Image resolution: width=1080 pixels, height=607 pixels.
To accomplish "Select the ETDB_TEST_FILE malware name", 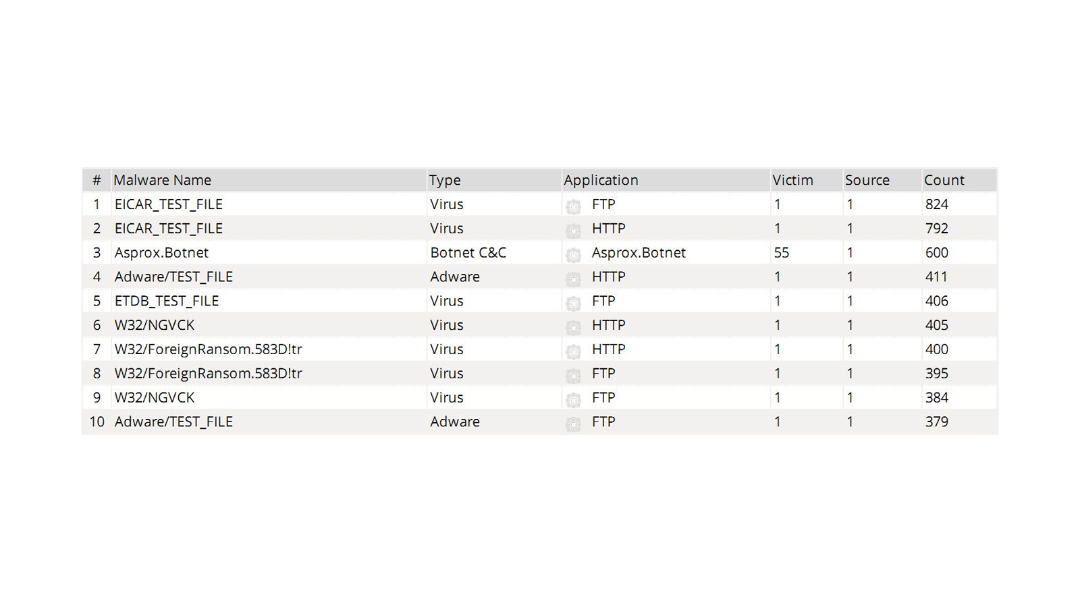I will click(x=167, y=301).
